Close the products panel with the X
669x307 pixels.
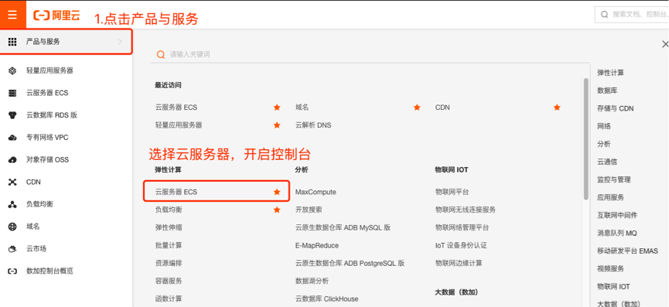(x=664, y=44)
